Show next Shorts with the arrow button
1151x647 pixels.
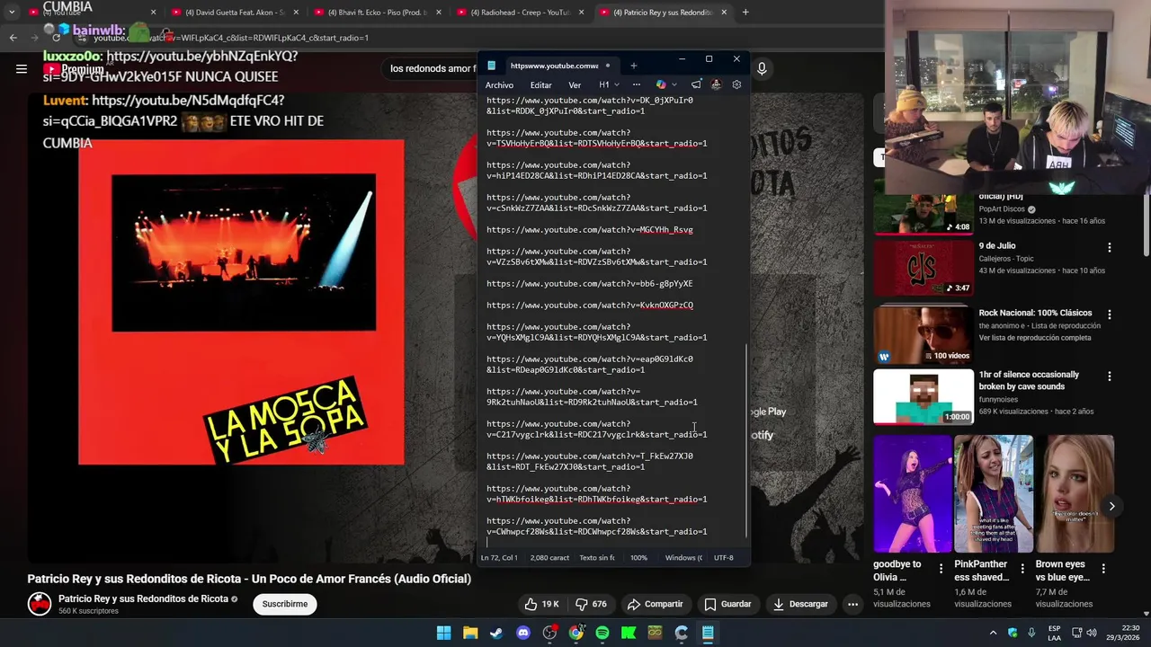1111,507
